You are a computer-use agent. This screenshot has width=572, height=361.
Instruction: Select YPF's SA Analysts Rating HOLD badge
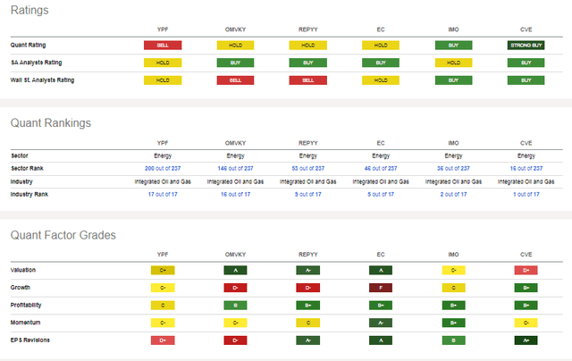163,63
